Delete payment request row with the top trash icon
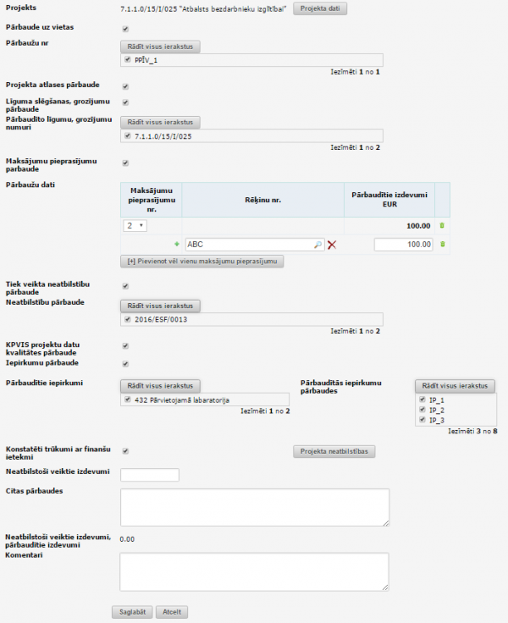Viewport: 508px width, 623px height. click(x=442, y=226)
